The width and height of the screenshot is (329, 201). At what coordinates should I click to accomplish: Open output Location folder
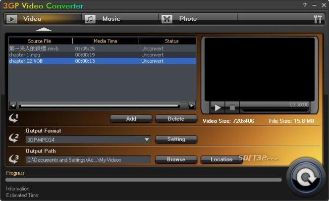[221, 159]
